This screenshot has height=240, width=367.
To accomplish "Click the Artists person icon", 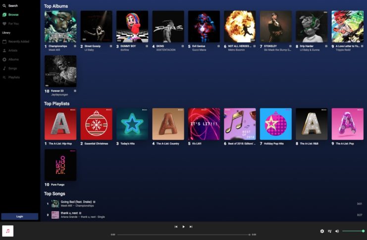I will click(4, 50).
